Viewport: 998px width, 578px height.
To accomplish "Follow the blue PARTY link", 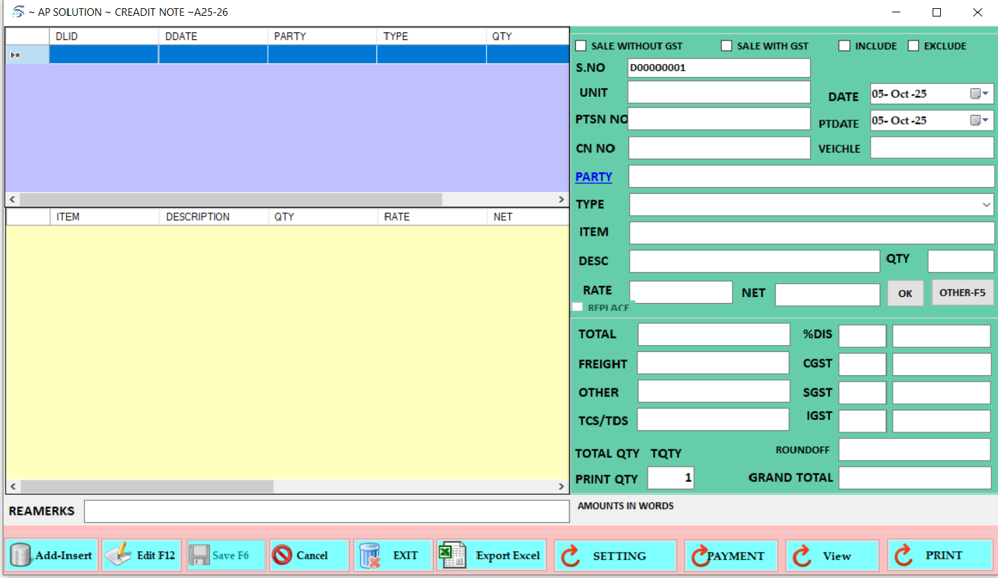I will tap(593, 177).
